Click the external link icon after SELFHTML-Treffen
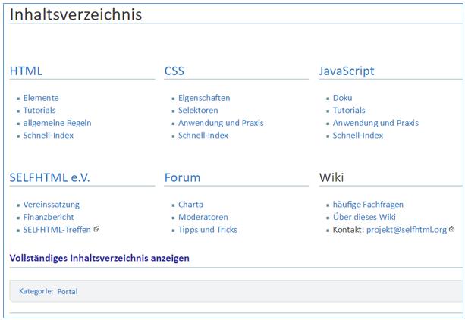The width and height of the screenshot is (465, 320). click(96, 229)
